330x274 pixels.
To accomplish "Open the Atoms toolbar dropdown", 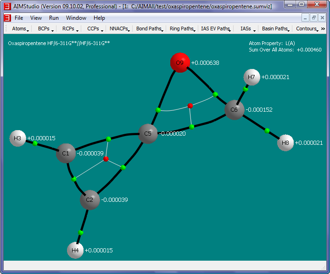I will (x=20, y=29).
